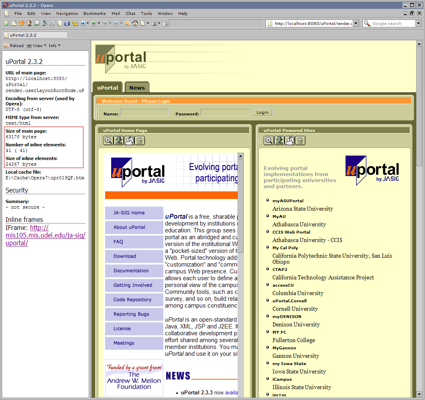Screen dimensions: 425x400
Task: Open the Info dropdown in the side panel
Action: click(x=55, y=45)
